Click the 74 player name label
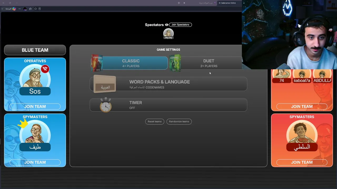The width and height of the screenshot is (337, 189). pos(282,81)
